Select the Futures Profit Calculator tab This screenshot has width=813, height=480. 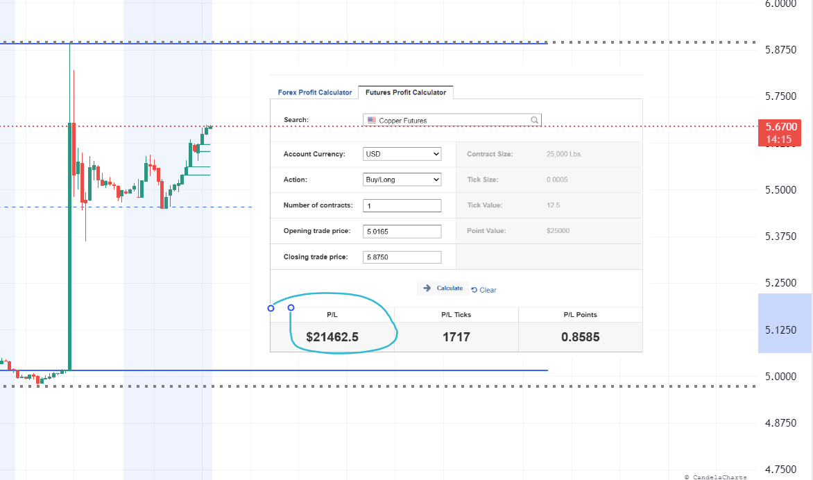tap(406, 92)
